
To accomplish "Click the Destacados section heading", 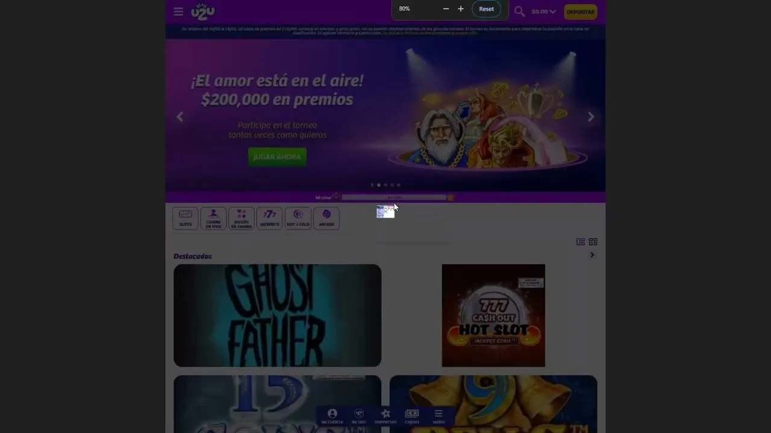I will click(193, 256).
